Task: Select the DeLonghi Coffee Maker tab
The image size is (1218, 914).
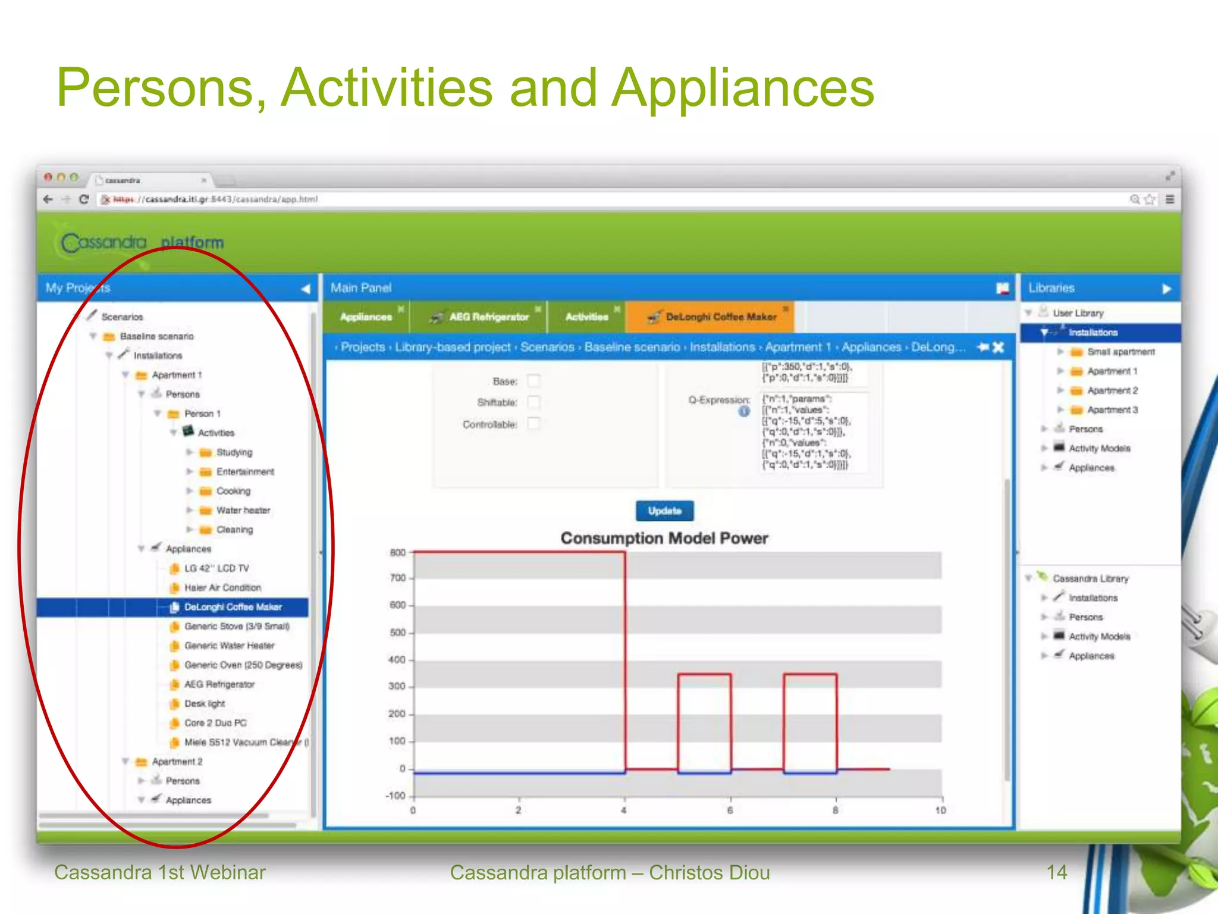Action: pyautogui.click(x=711, y=317)
